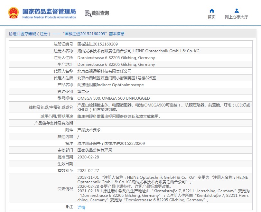The height and width of the screenshot is (212, 261).
Task: Open 网上办事大厅 text link
Action: [x=237, y=17]
